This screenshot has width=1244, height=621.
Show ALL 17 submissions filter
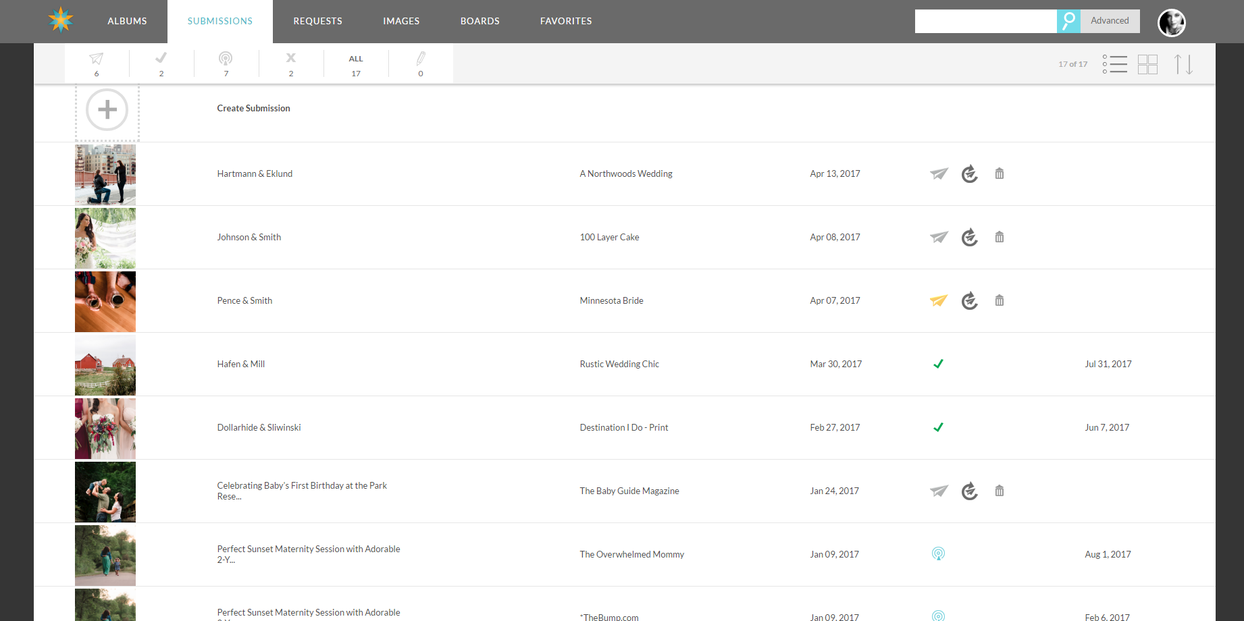(x=356, y=64)
